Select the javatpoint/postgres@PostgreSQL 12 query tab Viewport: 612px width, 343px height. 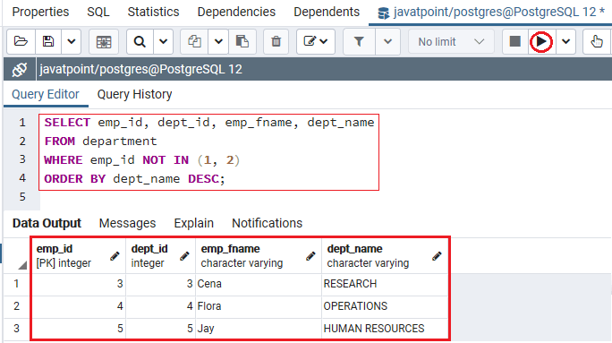[491, 13]
